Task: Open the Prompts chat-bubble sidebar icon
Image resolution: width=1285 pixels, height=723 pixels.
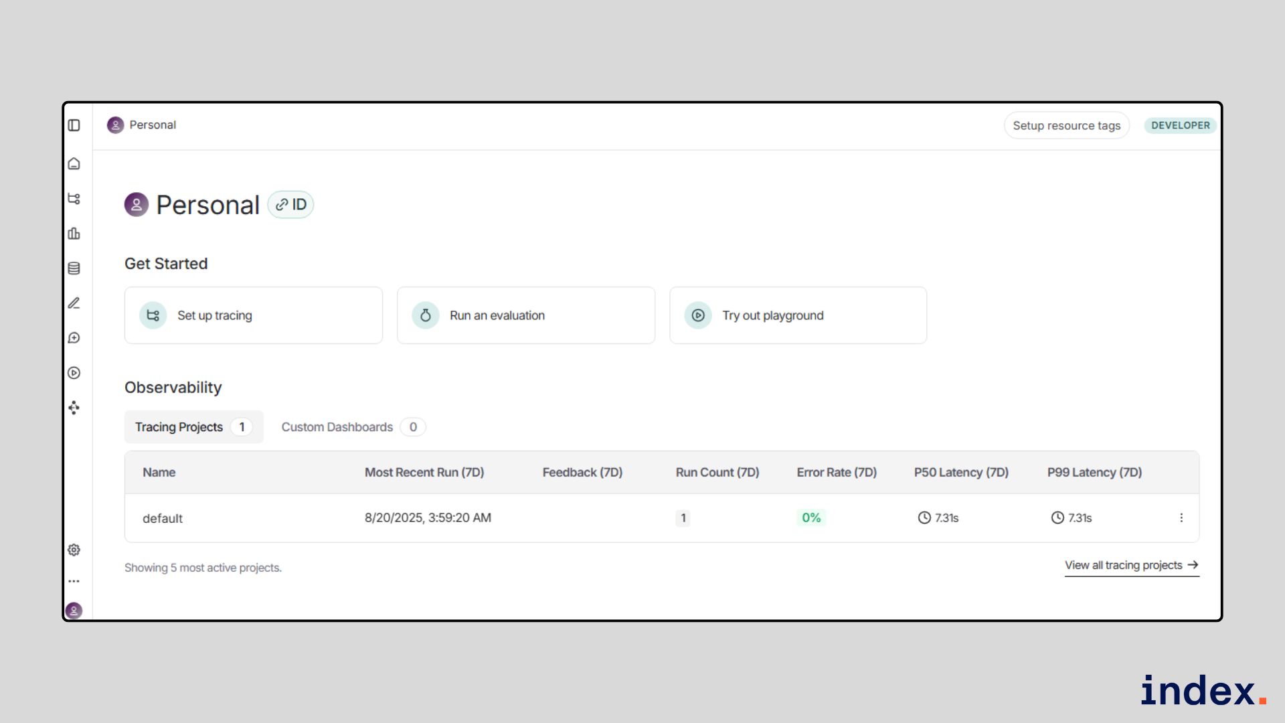Action: click(x=74, y=338)
